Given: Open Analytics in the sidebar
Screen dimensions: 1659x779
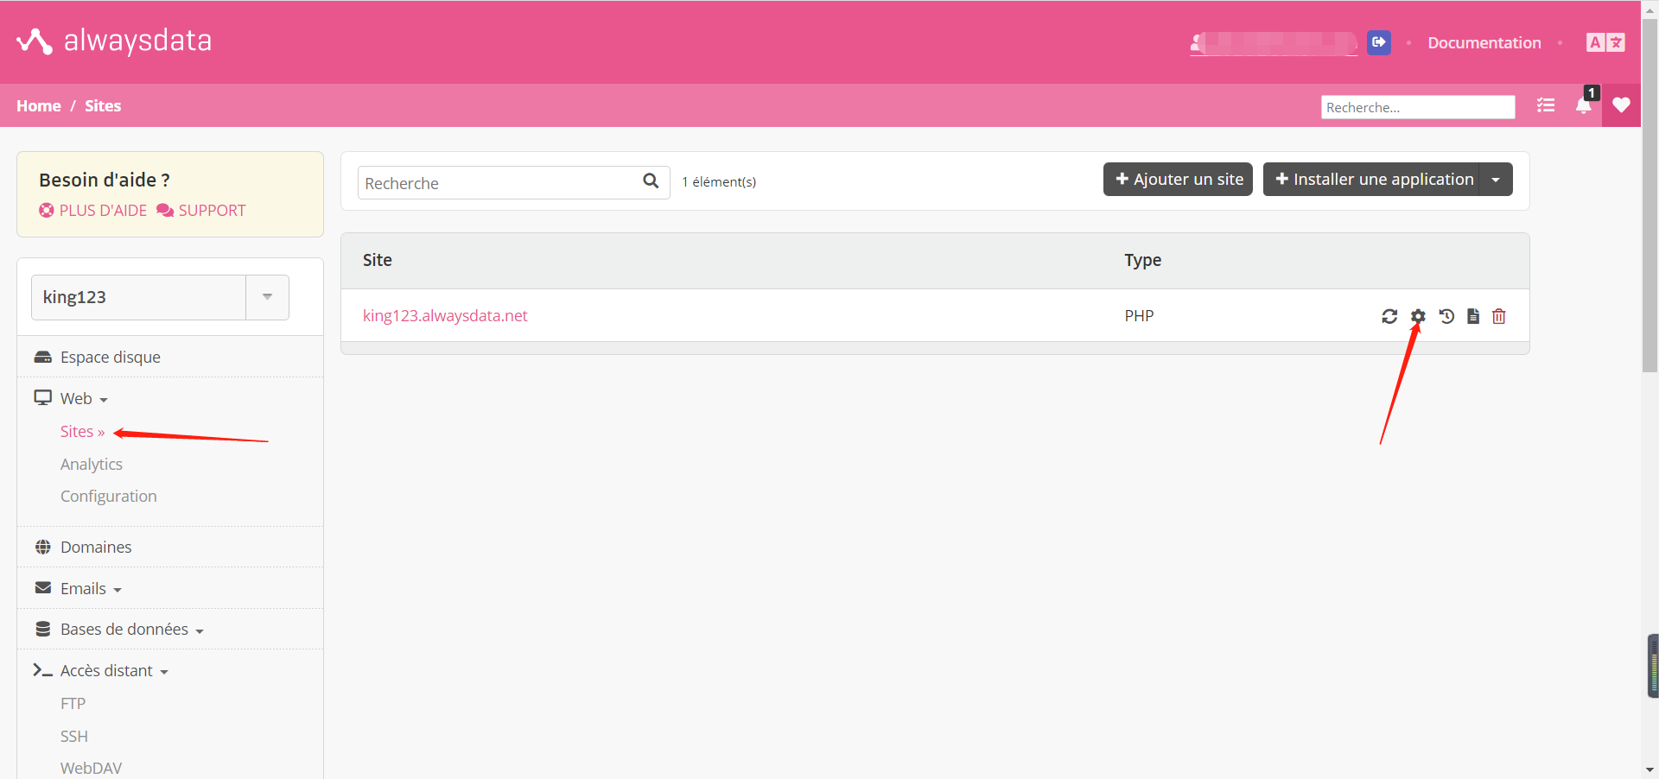Looking at the screenshot, I should (92, 464).
